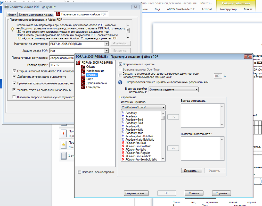Uncheck Добавлять информацию о документе
Viewport: 262px width, 206px height.
point(14,76)
